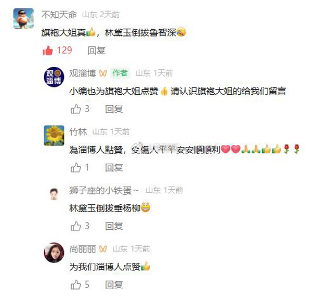Screen dimensions: 312x296
Task: Reply to 不知天命's comment
Action: 97,51
